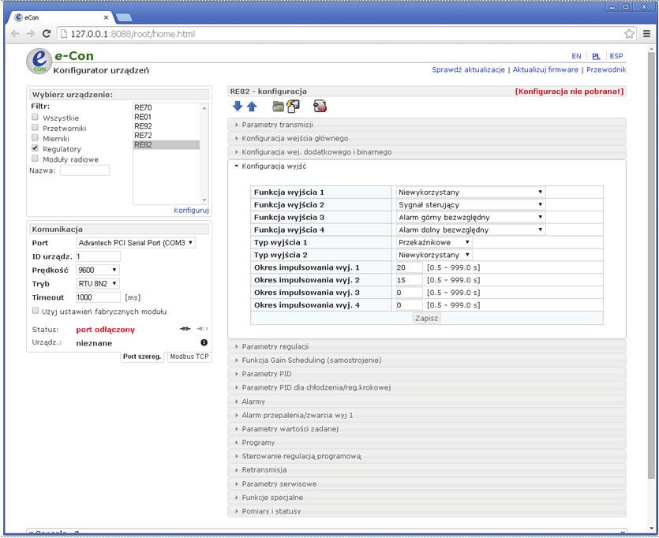Expand the Funkcja Gain Scheduling section
This screenshot has height=538, width=659.
[427, 360]
